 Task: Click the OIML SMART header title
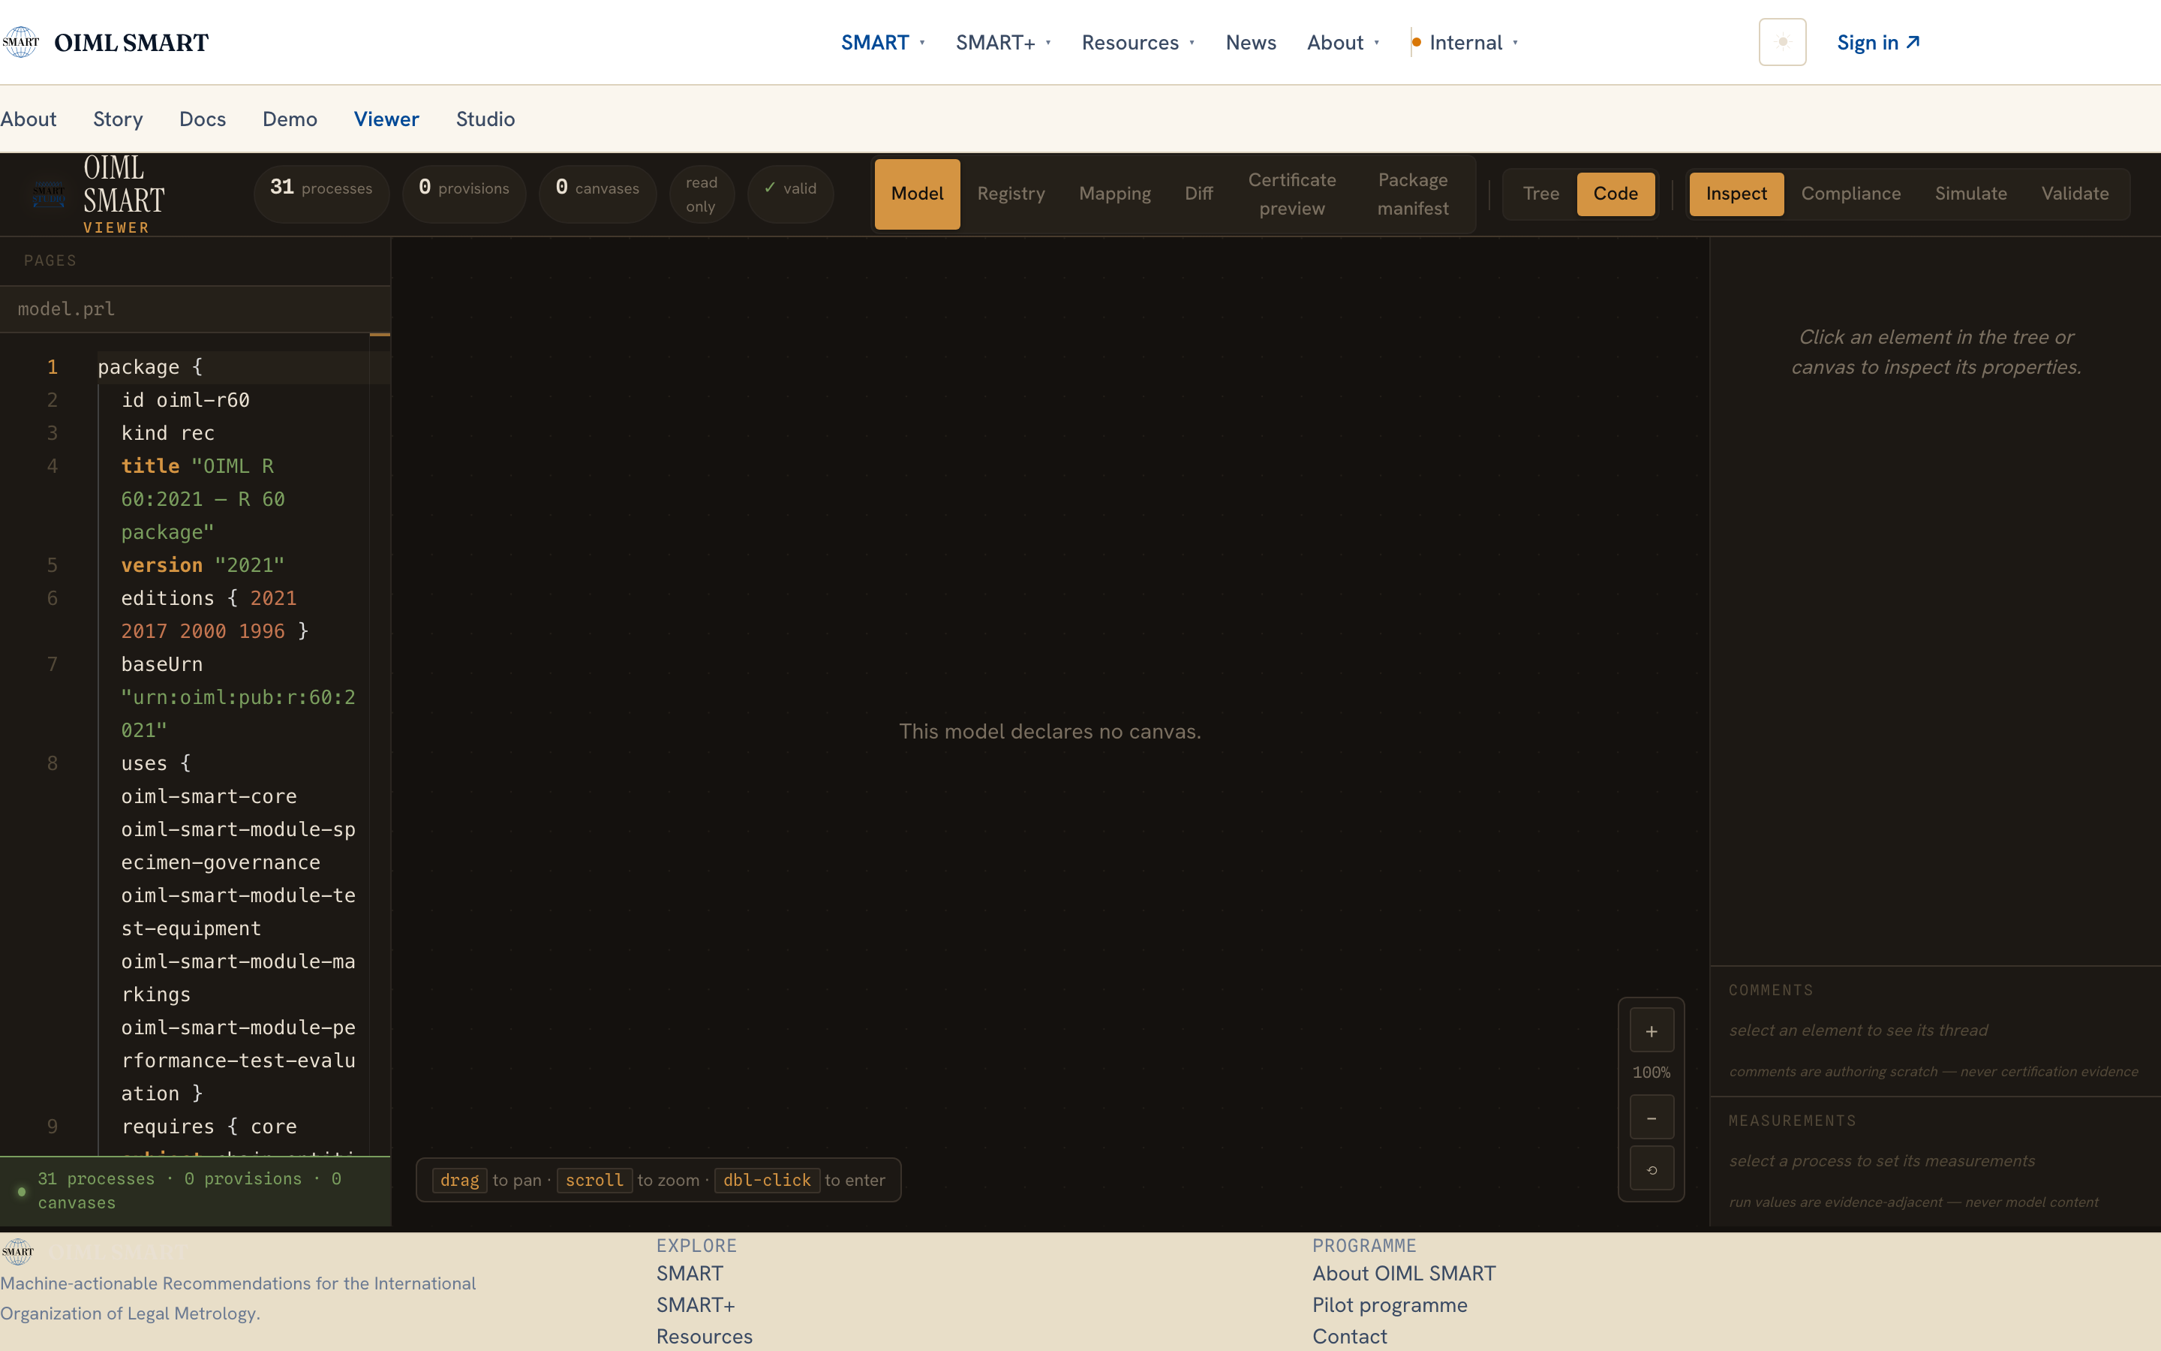tap(131, 42)
